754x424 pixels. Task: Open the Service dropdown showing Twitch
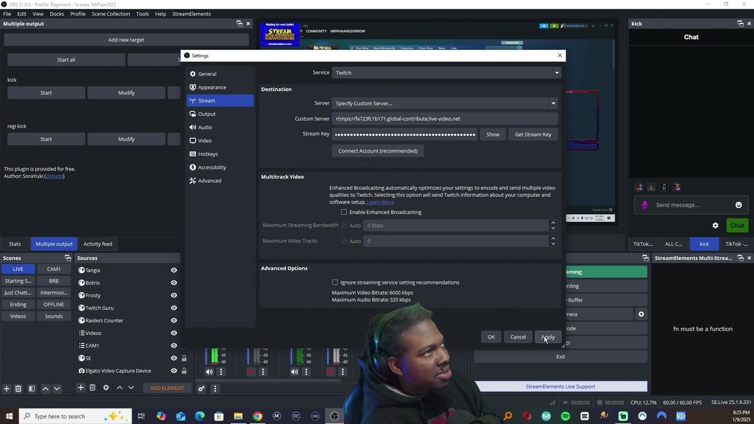pos(447,72)
